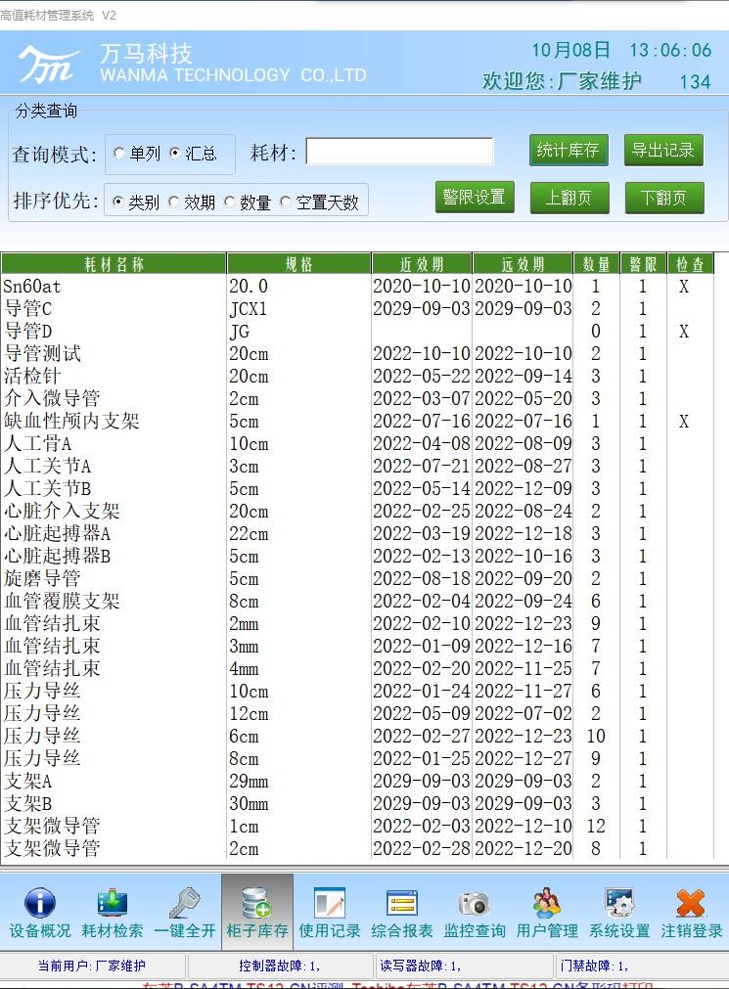Image resolution: width=729 pixels, height=989 pixels.
Task: Go to next page with 下翻页
Action: (663, 198)
